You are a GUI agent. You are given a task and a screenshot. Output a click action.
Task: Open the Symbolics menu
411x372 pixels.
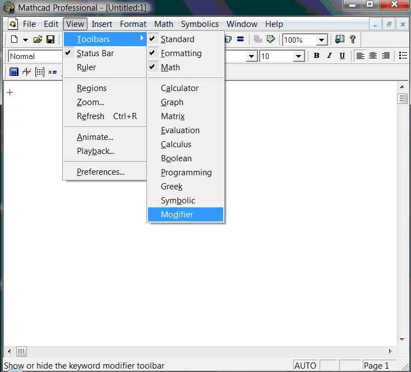200,24
